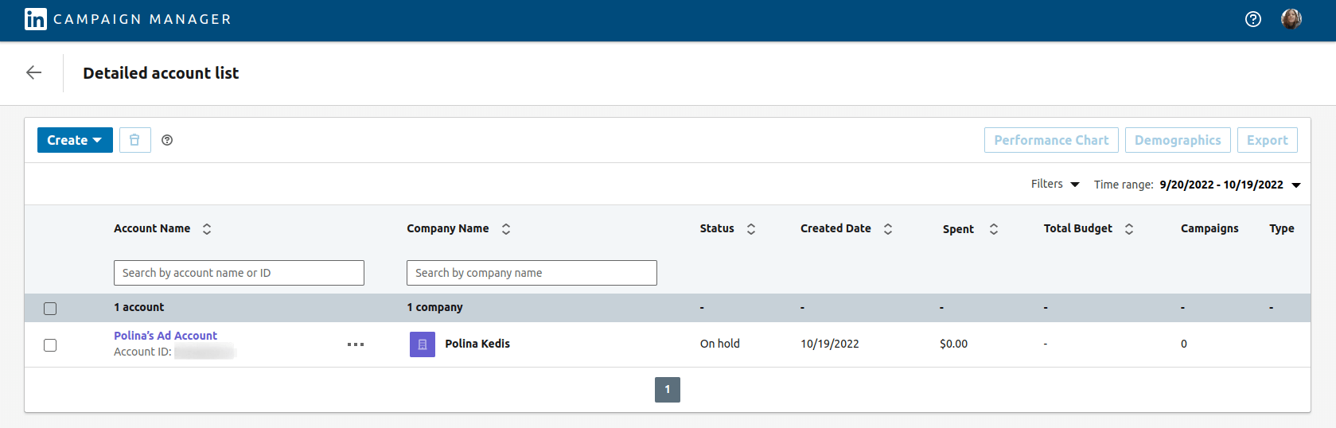Open the Performance Chart view
1336x428 pixels.
[1050, 140]
